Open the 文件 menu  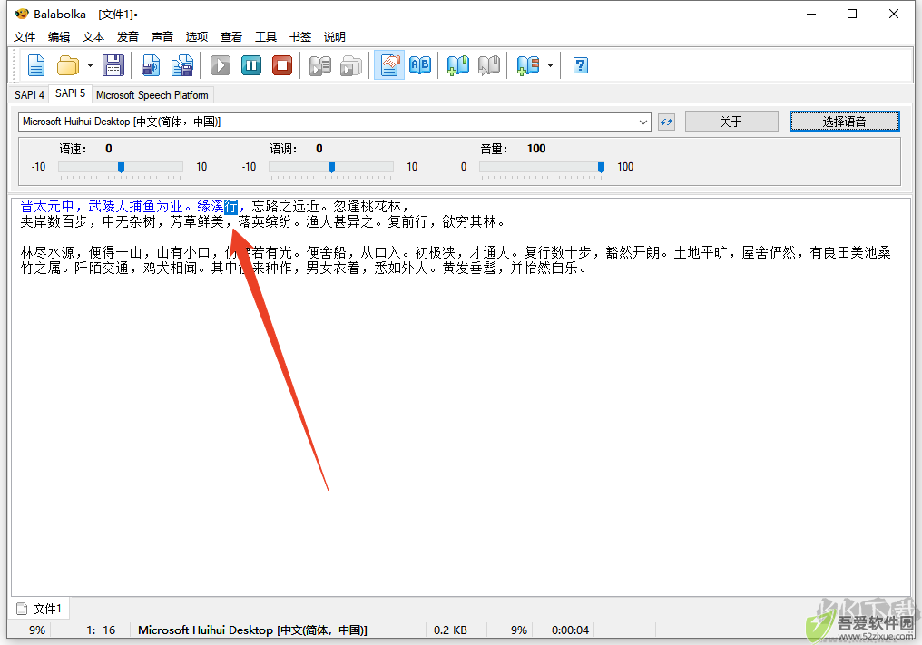[25, 36]
